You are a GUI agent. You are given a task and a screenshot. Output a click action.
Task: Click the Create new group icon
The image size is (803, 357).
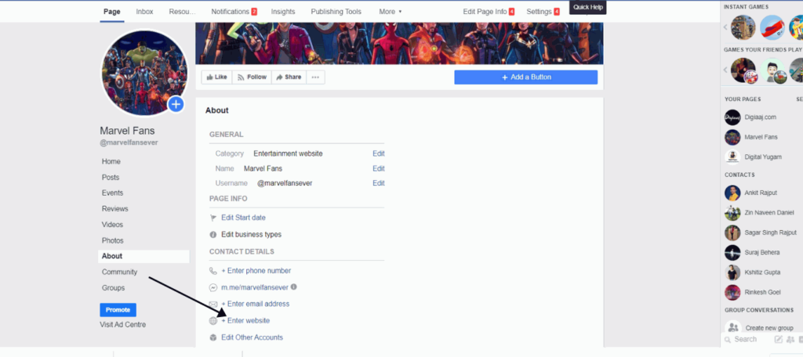733,328
